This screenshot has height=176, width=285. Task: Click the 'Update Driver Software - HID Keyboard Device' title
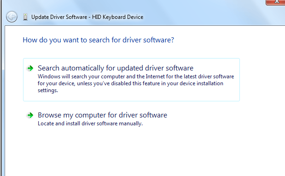[87, 17]
